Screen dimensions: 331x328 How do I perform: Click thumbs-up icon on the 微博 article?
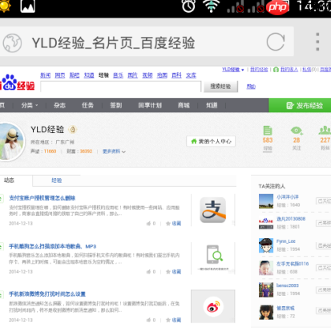pyautogui.click(x=148, y=320)
